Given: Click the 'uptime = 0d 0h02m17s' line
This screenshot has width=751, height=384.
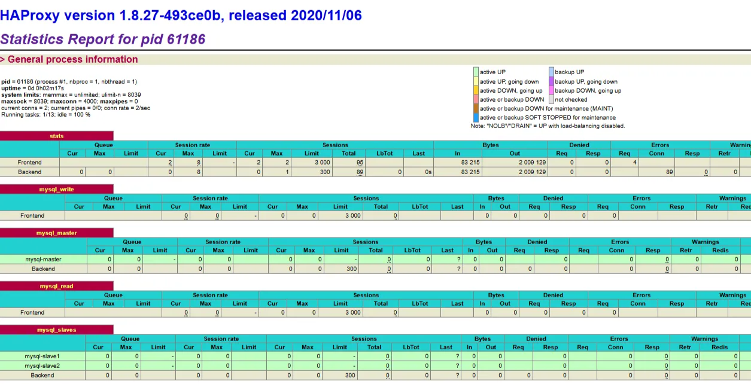Looking at the screenshot, I should 32,88.
